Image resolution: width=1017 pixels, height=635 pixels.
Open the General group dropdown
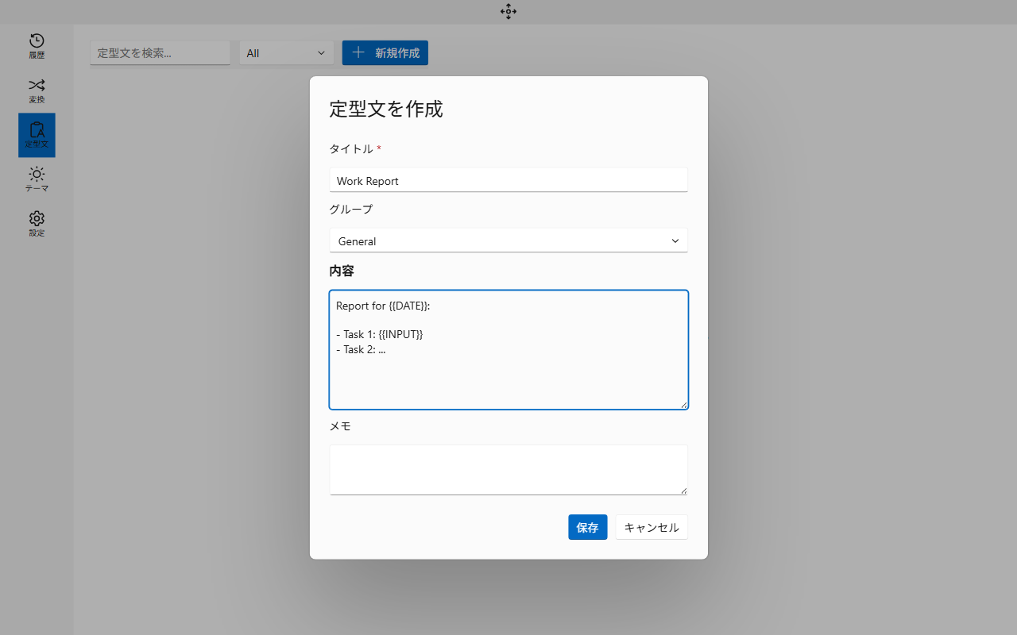click(x=508, y=241)
